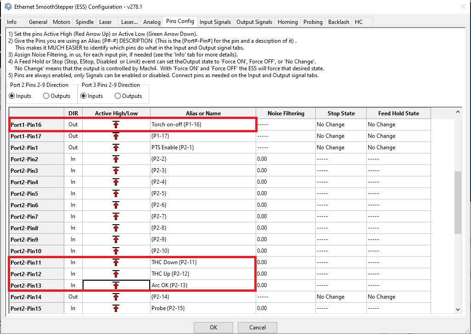Click the arrow icon for Port2-Pin14
This screenshot has height=334, width=471.
(x=116, y=297)
